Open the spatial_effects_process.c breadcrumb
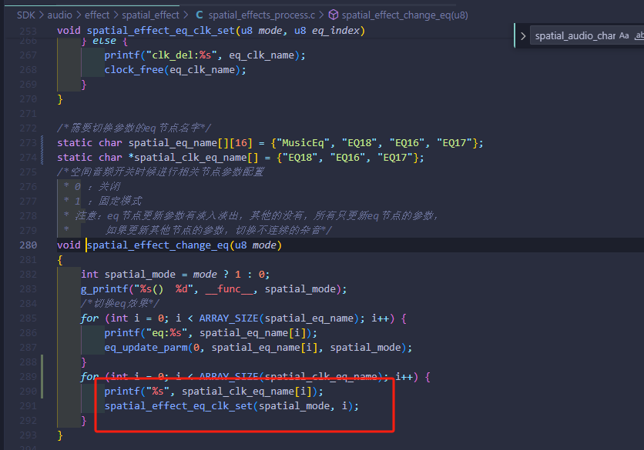Viewport: 644px width, 450px height. (262, 15)
